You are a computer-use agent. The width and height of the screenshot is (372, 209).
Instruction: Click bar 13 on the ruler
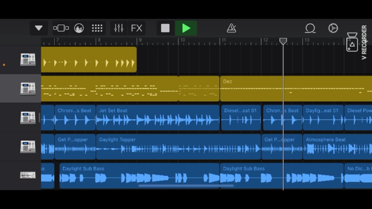(x=307, y=40)
